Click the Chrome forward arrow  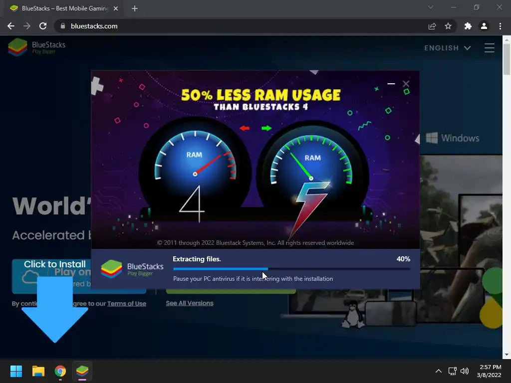click(27, 26)
